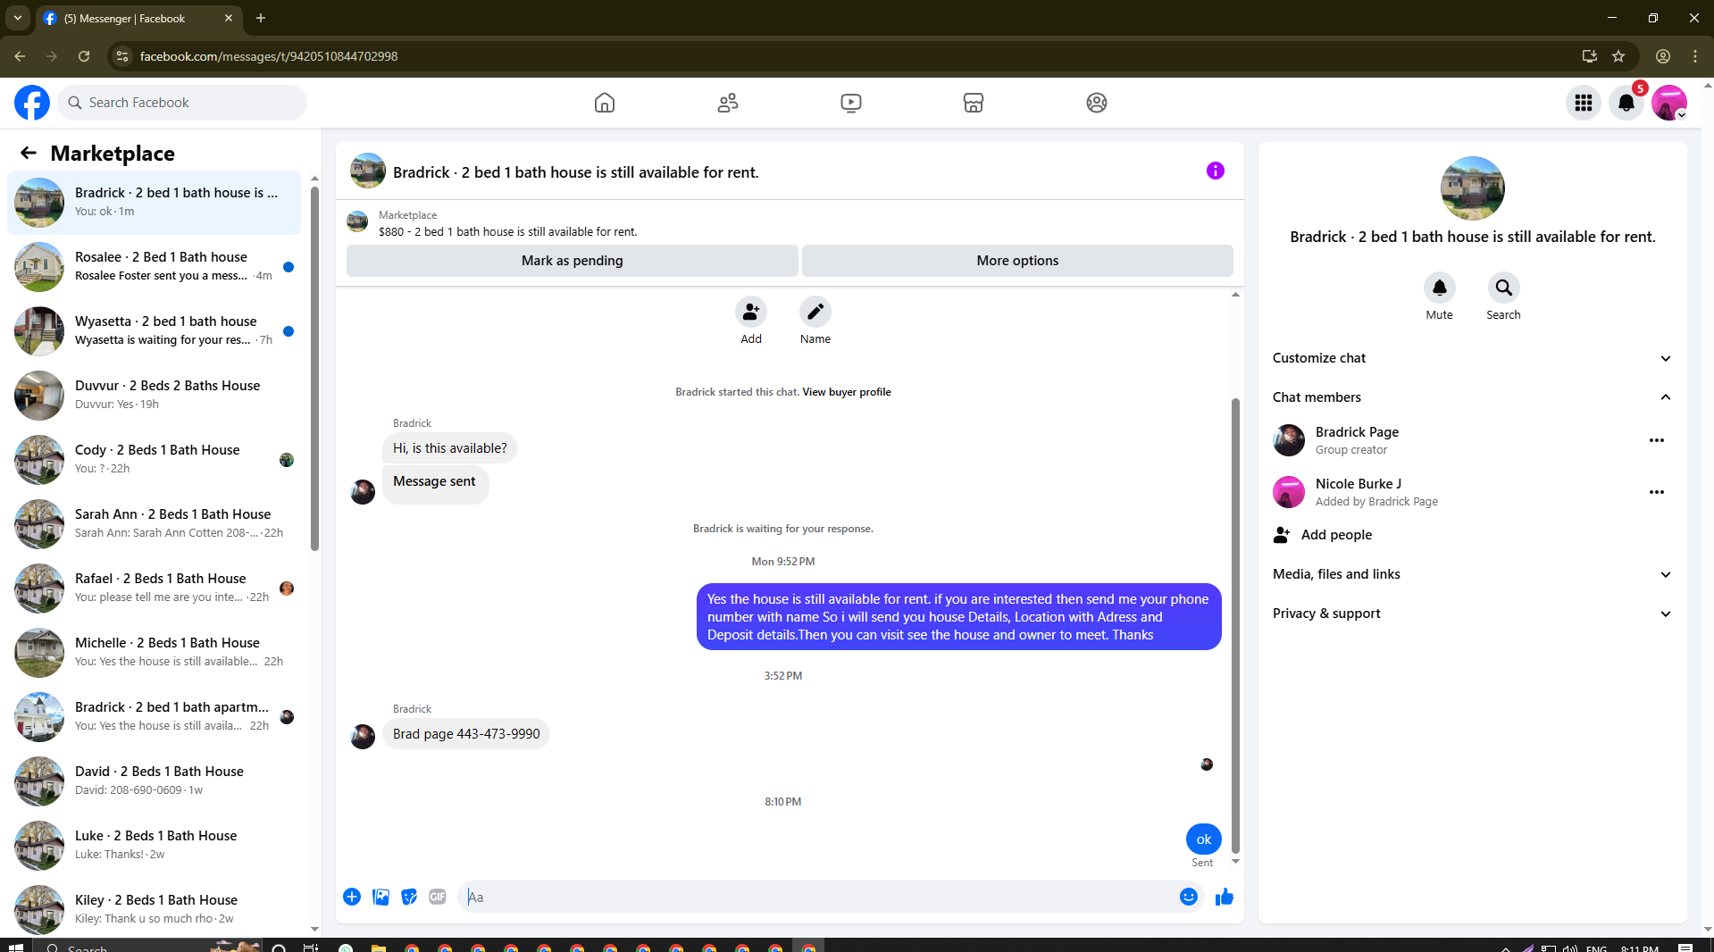Click the sent ok message bubble
The height and width of the screenshot is (952, 1714).
[x=1204, y=839]
